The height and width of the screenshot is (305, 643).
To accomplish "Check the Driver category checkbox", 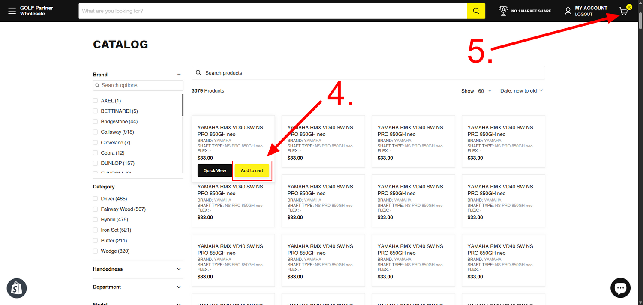I will click(x=96, y=199).
